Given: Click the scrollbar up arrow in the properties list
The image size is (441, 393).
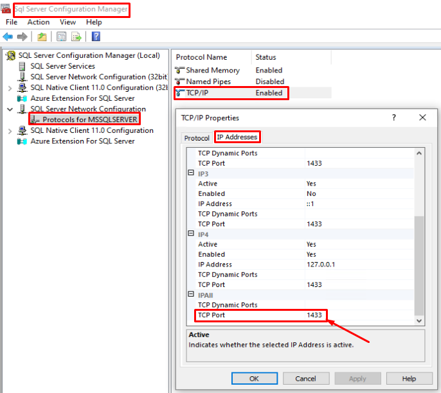Looking at the screenshot, I should click(419, 153).
